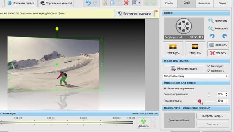The image size is (234, 132).
Task: Rotate the video clockwise
Action: 224,36
